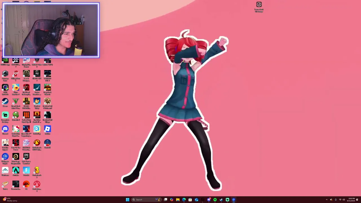This screenshot has height=203, width=361.
Task: Open the EA app desktop shortcut
Action: (x=26, y=186)
